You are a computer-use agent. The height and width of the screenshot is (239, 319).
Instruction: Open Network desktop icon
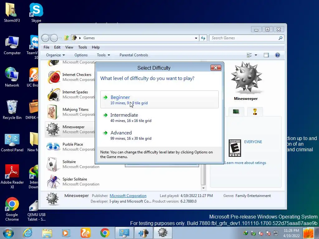[x=12, y=77]
